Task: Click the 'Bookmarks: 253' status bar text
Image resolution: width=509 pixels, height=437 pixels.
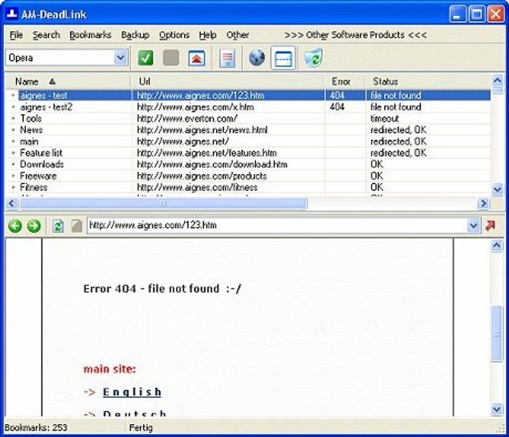Action: pos(36,428)
